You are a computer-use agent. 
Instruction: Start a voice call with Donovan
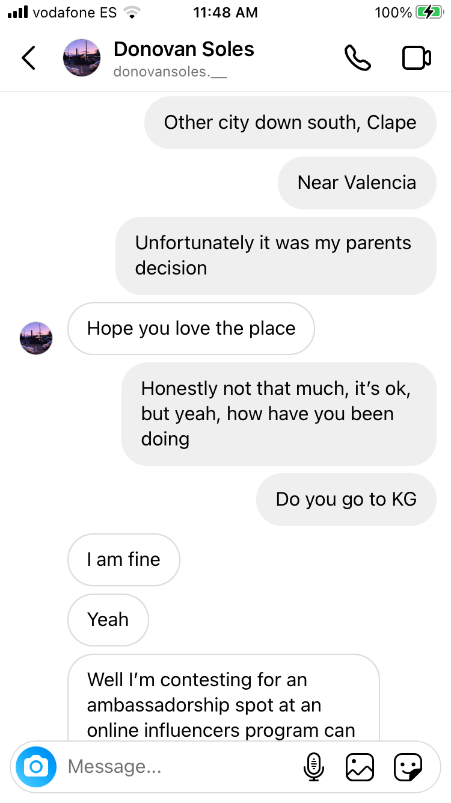tap(357, 58)
